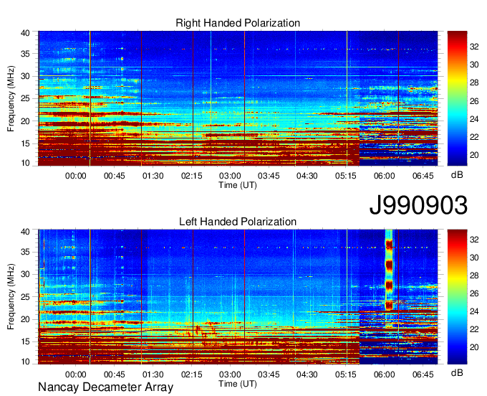Click the 30 MHz tick on Left Handed plot

[x=26, y=274]
